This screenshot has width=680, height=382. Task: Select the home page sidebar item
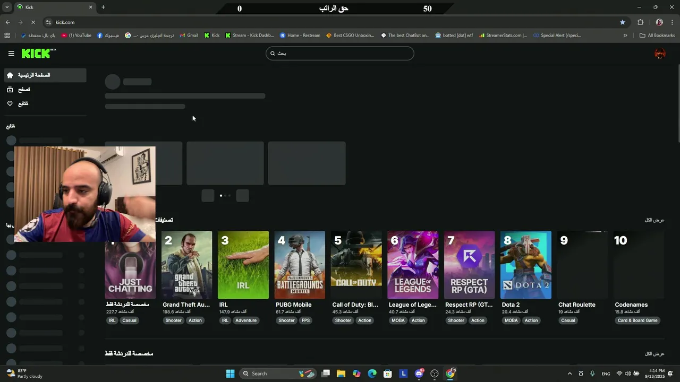coord(45,75)
